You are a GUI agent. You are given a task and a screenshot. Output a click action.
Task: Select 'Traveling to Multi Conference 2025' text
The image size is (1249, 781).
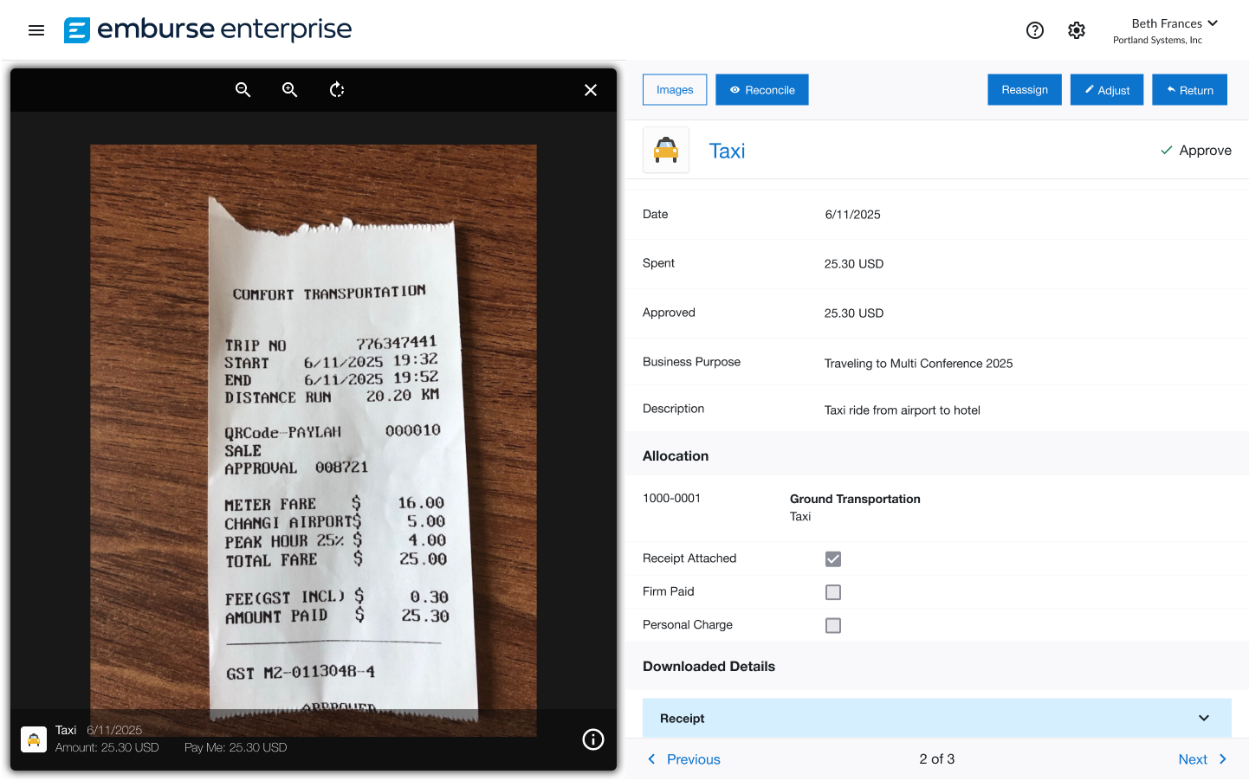[918, 364]
